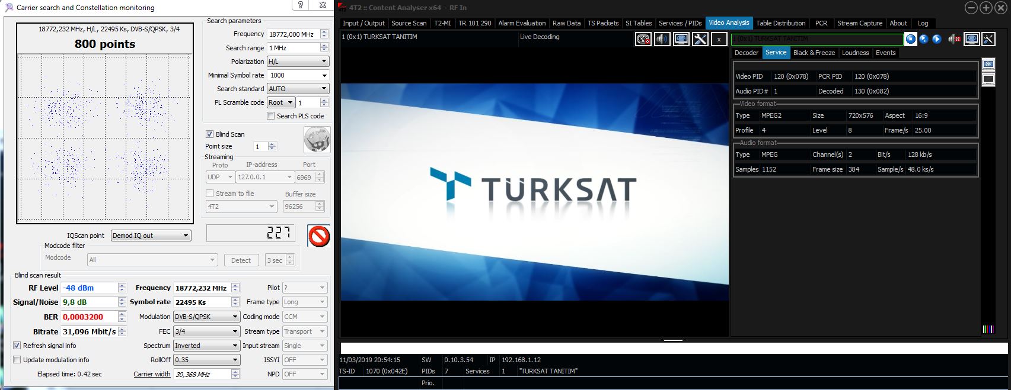
Task: Open the About tab
Action: (898, 23)
